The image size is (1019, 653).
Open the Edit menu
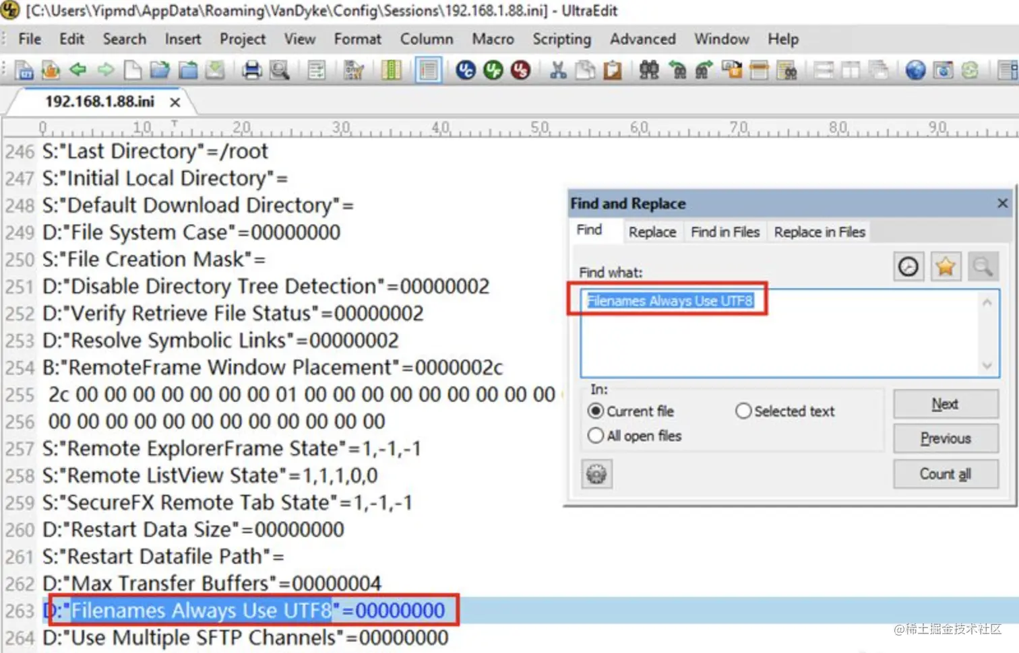point(71,39)
